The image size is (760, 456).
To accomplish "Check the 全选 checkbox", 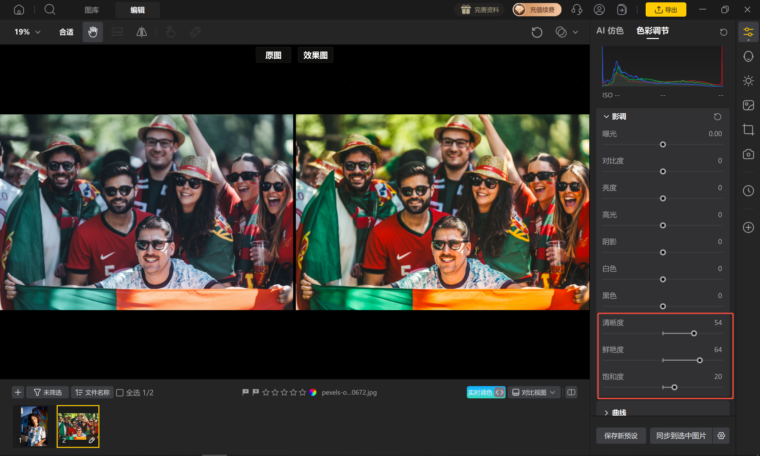I will 120,393.
